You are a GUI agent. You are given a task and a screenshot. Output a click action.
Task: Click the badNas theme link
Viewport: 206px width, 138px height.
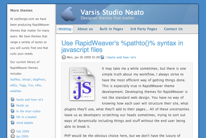[15, 79]
